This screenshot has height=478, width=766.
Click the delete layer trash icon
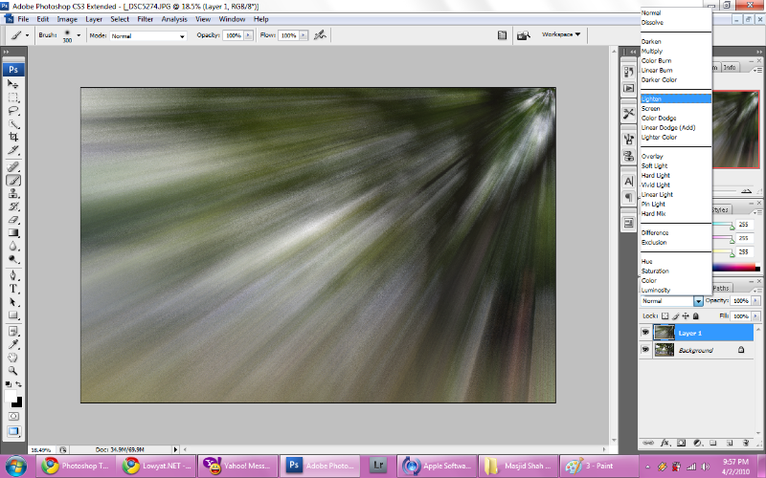743,443
